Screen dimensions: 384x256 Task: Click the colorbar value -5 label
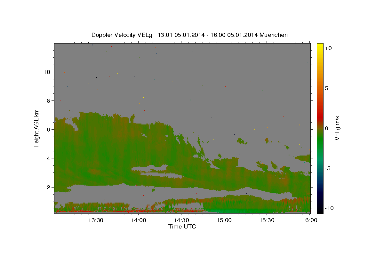[328, 168]
